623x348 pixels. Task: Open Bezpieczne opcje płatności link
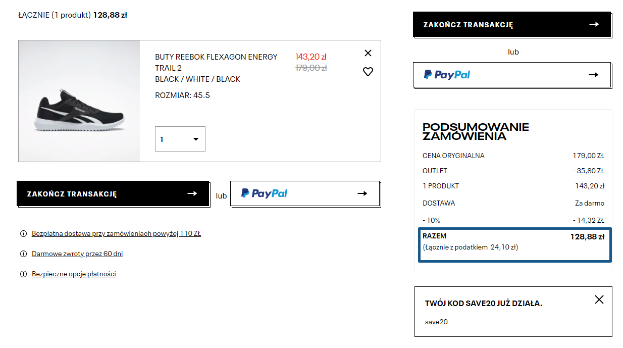(74, 274)
